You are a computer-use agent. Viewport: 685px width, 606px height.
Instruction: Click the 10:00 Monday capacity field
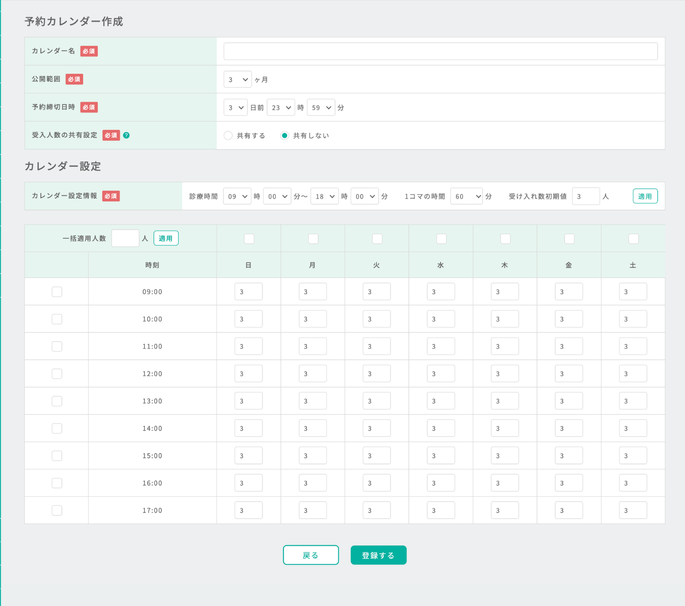pyautogui.click(x=313, y=319)
